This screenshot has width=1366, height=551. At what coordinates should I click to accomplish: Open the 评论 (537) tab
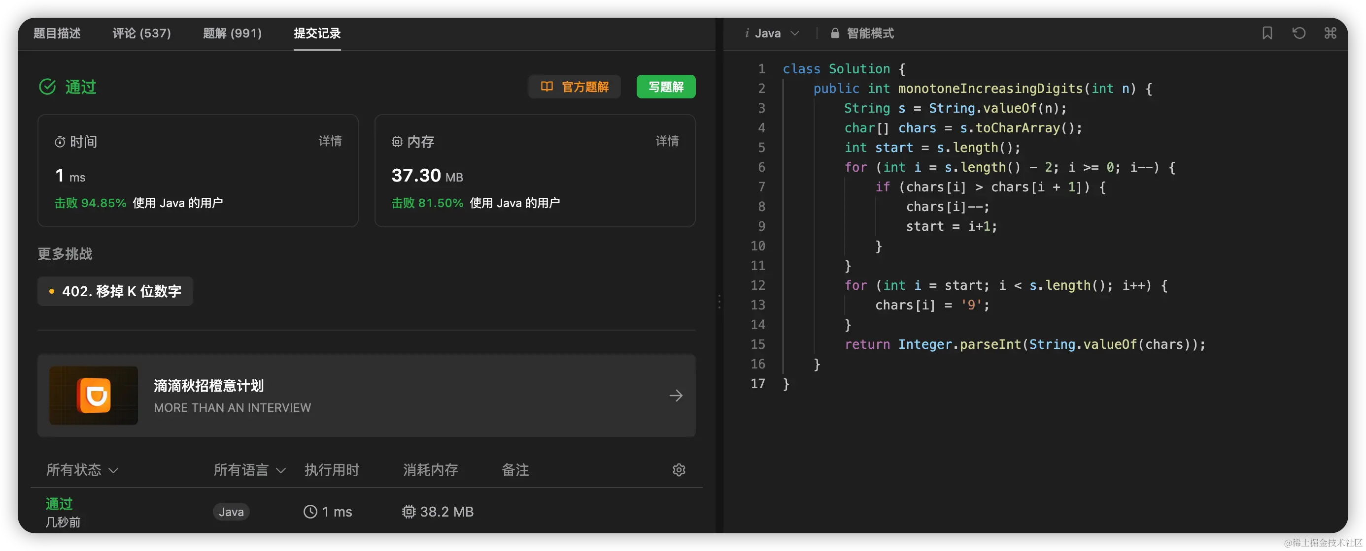141,33
